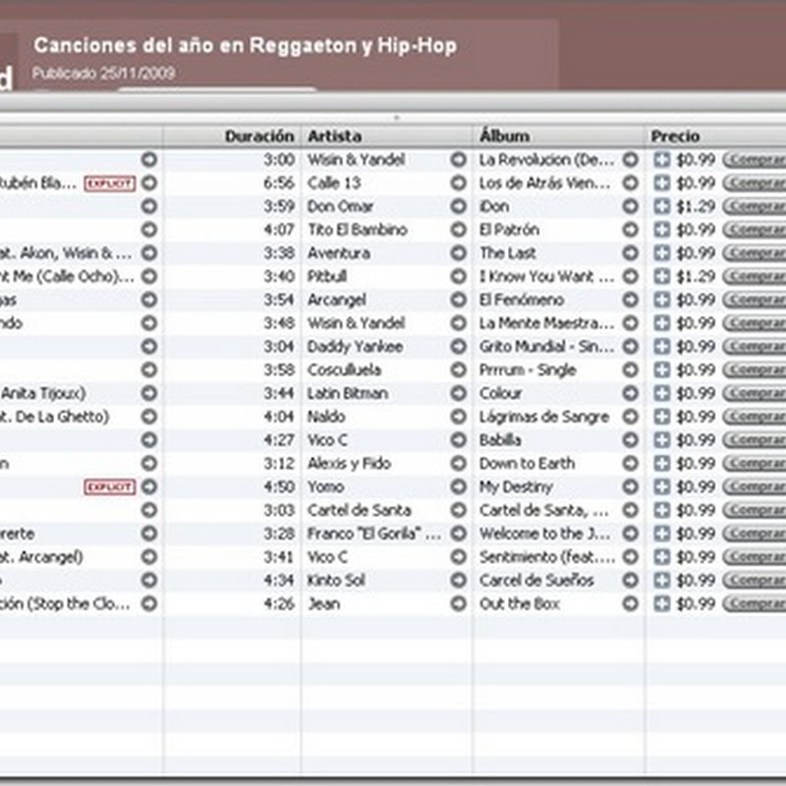Click plus add icon in Aventura row
The image size is (786, 786).
(661, 253)
